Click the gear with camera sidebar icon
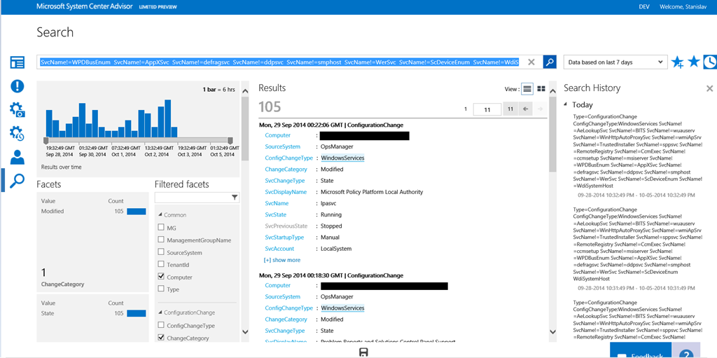717x358 pixels. point(17,110)
